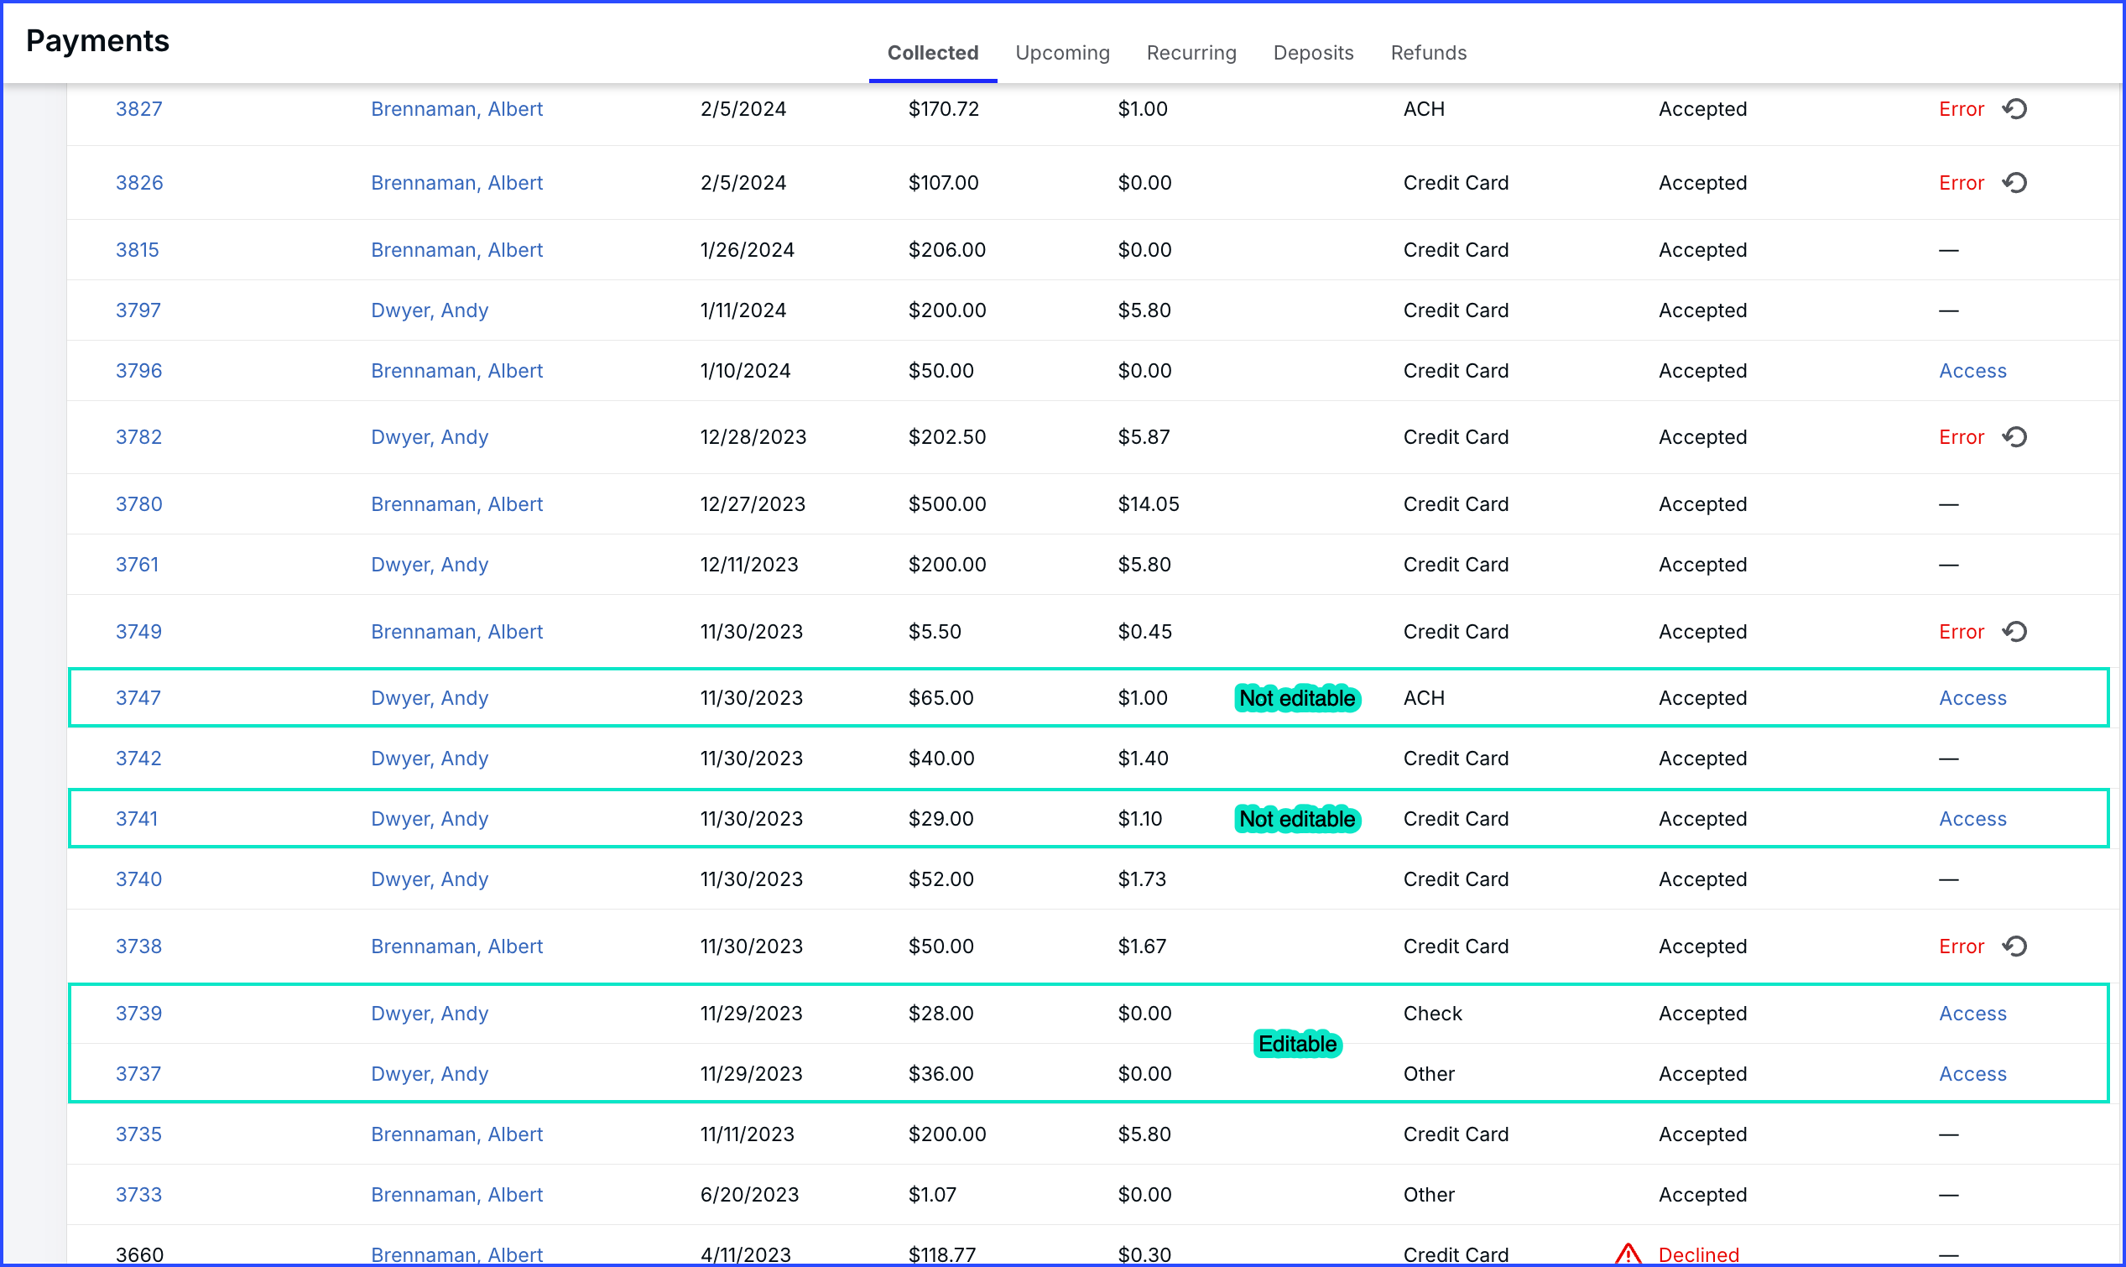The width and height of the screenshot is (2126, 1267).
Task: Open payment number 3737
Action: pyautogui.click(x=138, y=1074)
